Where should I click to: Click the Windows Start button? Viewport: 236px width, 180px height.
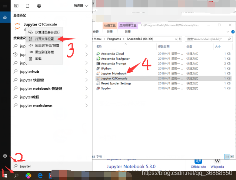click(x=5, y=175)
